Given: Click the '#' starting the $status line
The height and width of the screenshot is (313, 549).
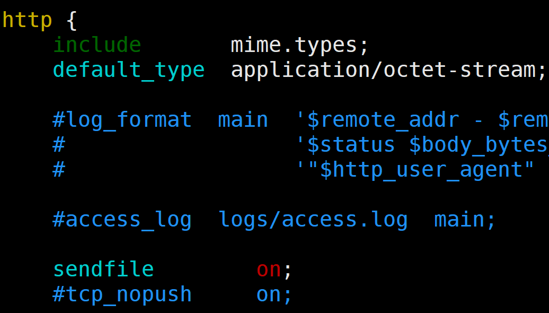Looking at the screenshot, I should (59, 145).
